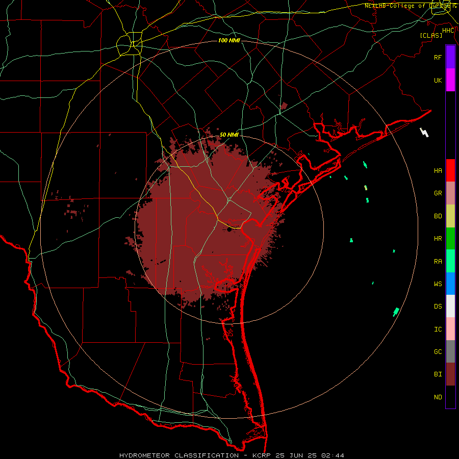The image size is (459, 459).
Task: Click the dark green HR swatch
Action: tap(450, 239)
